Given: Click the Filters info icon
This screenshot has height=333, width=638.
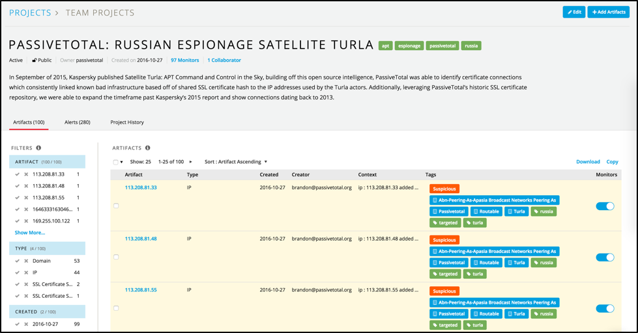Looking at the screenshot, I should (x=38, y=148).
